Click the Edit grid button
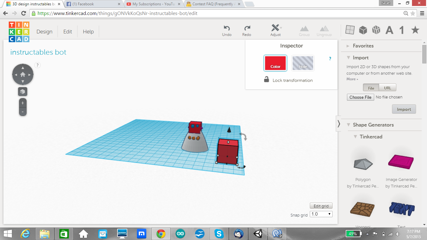 click(x=321, y=206)
